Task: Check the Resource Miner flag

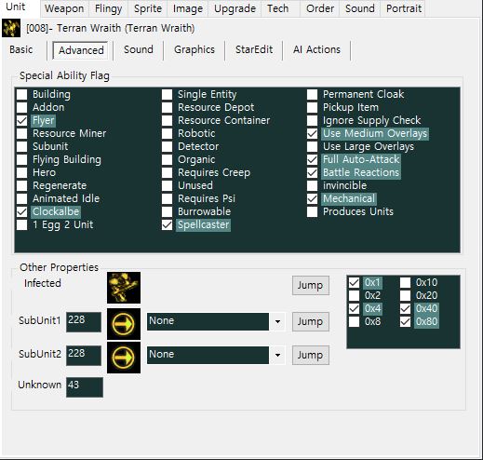Action: click(x=22, y=133)
